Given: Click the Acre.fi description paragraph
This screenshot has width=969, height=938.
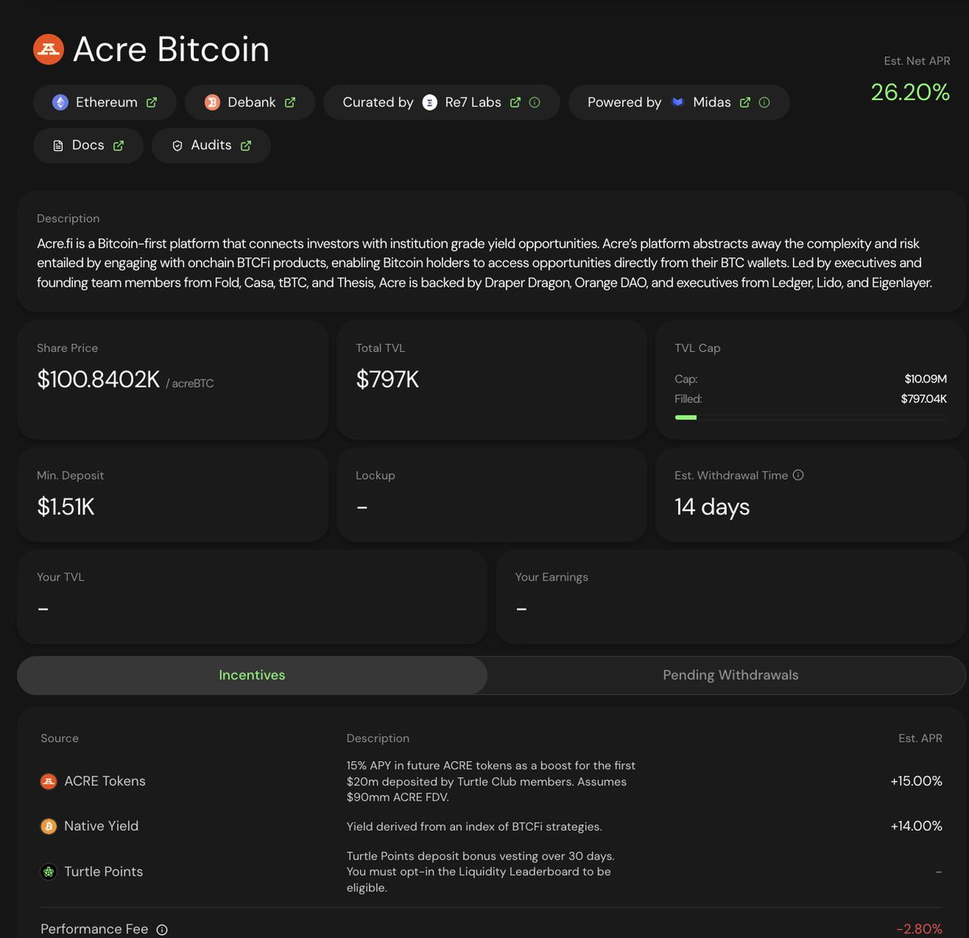Looking at the screenshot, I should pos(484,263).
